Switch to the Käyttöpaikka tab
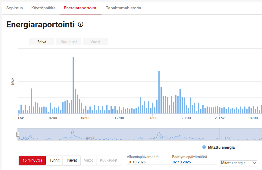This screenshot has width=262, height=170. (43, 8)
